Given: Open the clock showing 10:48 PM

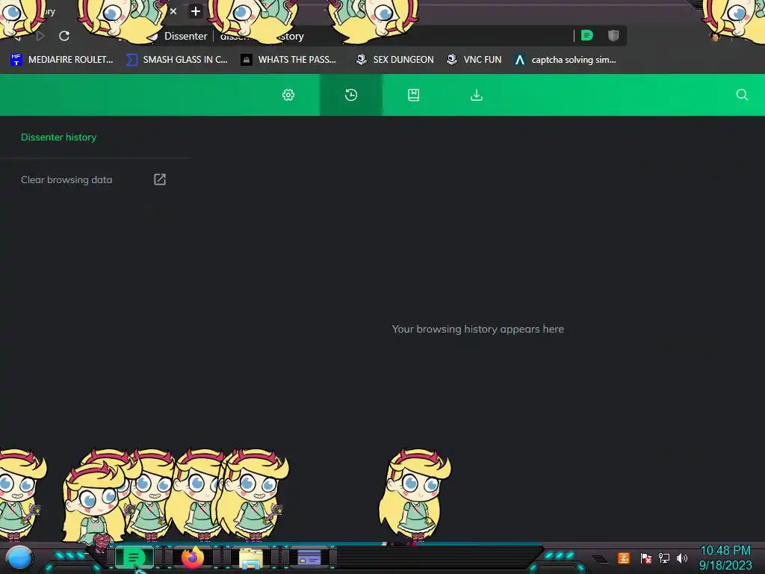Looking at the screenshot, I should coord(725,551).
